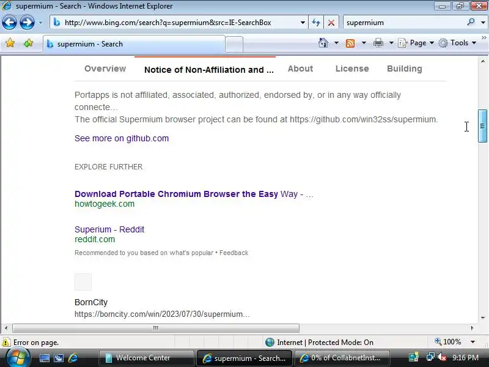
Task: Expand the Feeds dropdown arrow
Action: [x=364, y=43]
